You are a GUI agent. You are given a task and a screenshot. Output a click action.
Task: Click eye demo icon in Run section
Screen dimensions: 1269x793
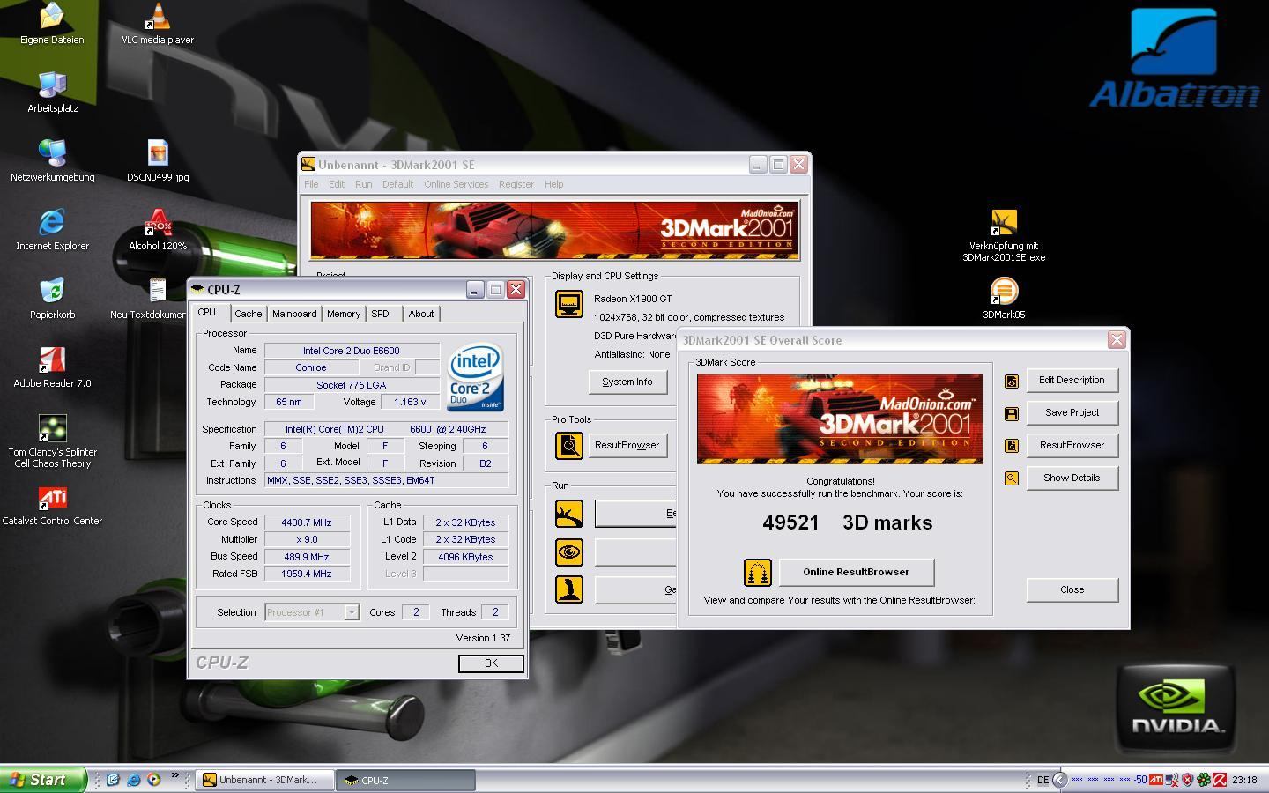(x=569, y=552)
